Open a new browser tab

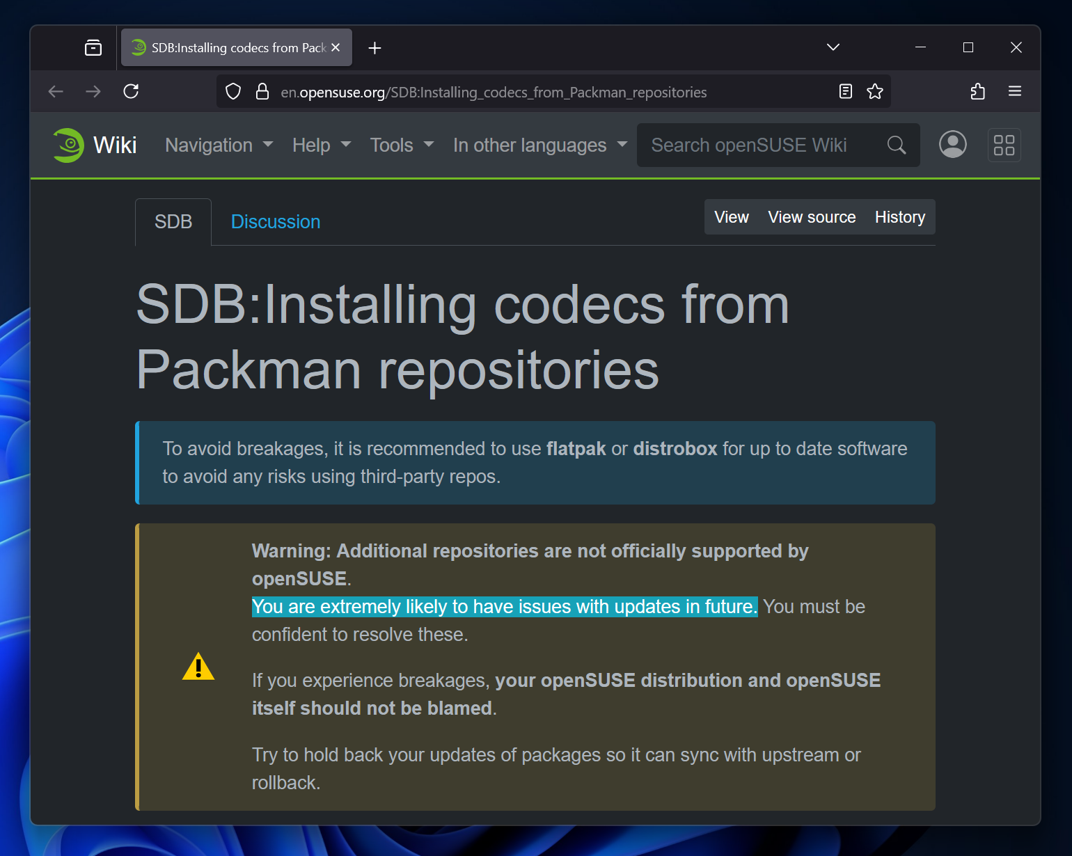375,47
